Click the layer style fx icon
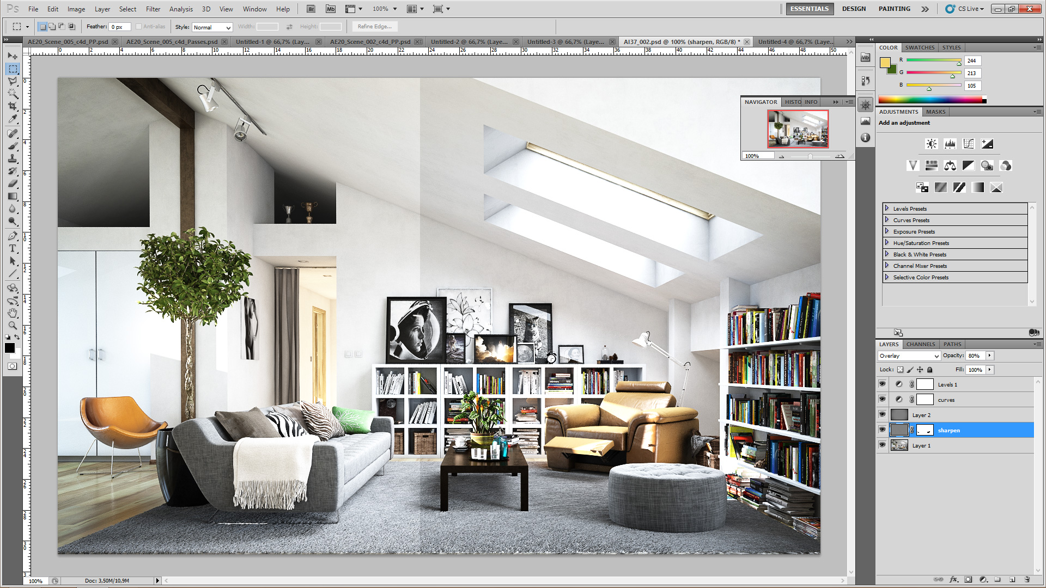1046x588 pixels. click(953, 579)
